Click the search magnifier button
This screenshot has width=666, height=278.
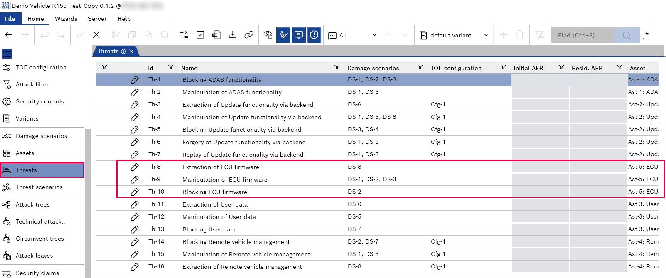627,35
